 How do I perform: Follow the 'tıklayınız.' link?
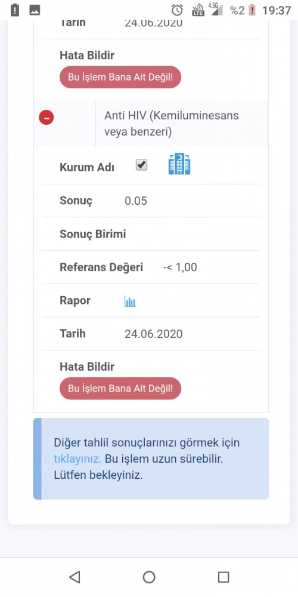[x=77, y=458]
